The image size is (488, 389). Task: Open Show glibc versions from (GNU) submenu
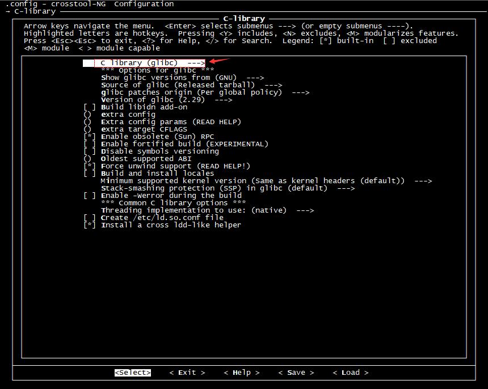pyautogui.click(x=182, y=78)
